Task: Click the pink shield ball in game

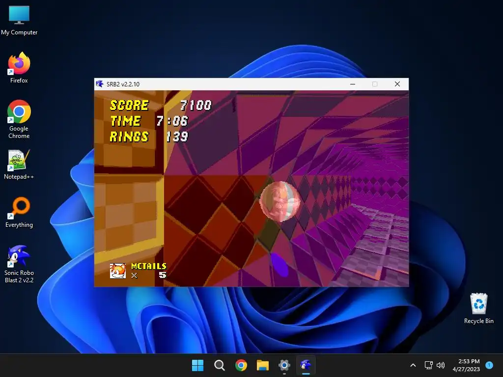Action: [280, 202]
